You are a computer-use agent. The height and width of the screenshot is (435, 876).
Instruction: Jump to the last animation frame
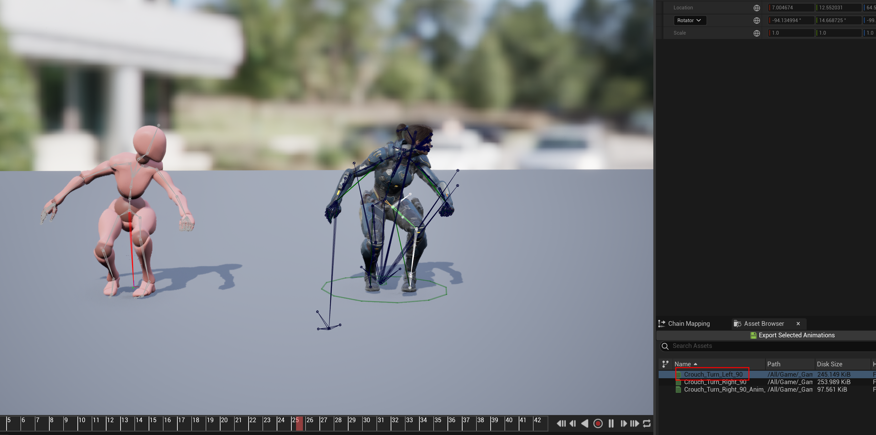point(635,423)
